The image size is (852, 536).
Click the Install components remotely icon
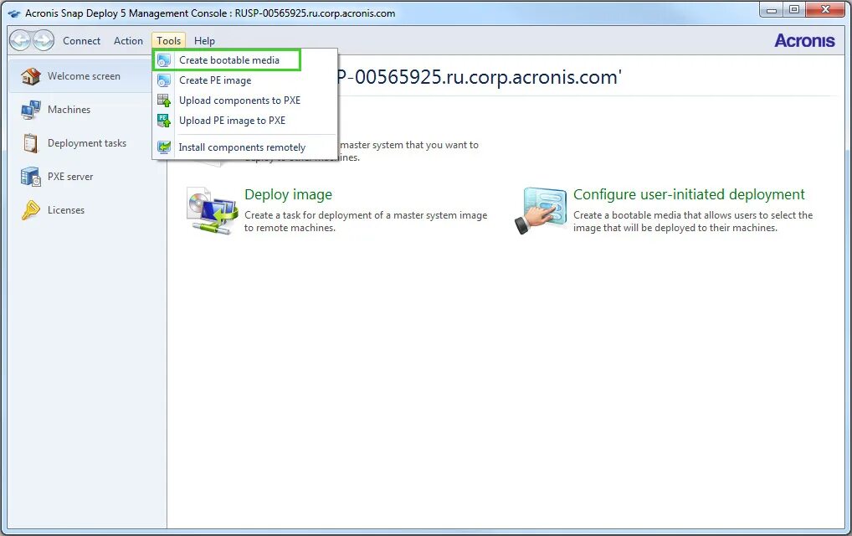point(163,147)
